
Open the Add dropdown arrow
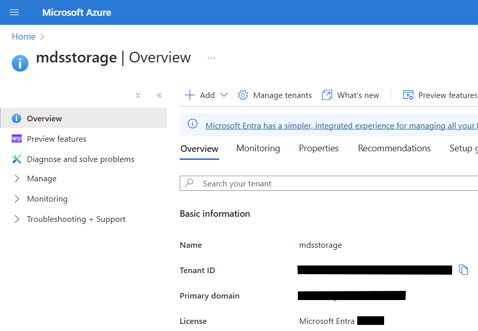coord(224,95)
